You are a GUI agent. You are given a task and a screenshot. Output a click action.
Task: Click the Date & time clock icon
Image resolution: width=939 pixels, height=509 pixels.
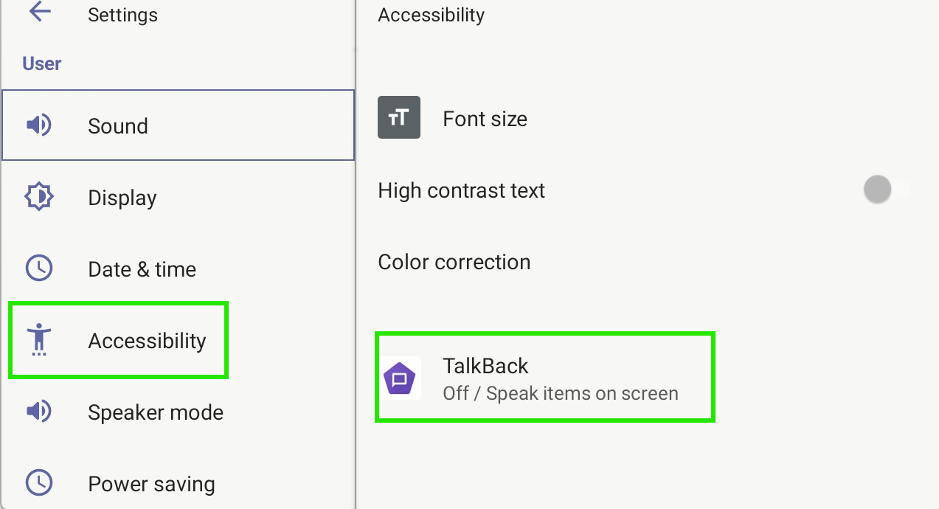click(38, 269)
